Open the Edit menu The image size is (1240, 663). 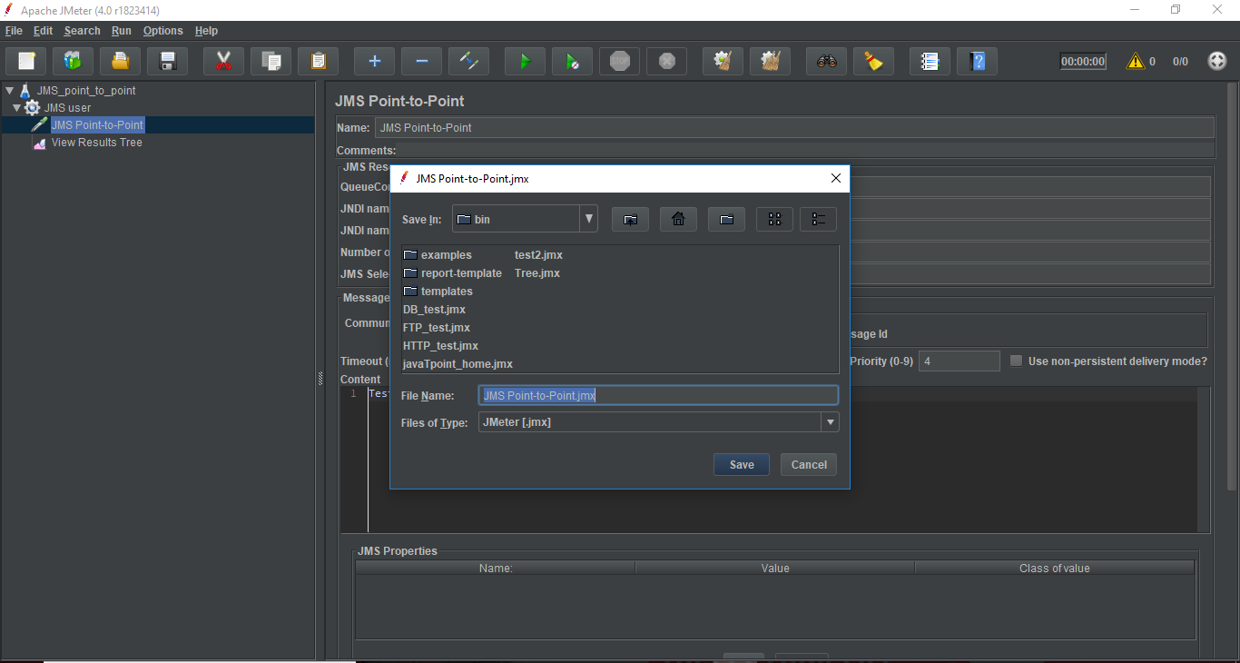point(44,31)
